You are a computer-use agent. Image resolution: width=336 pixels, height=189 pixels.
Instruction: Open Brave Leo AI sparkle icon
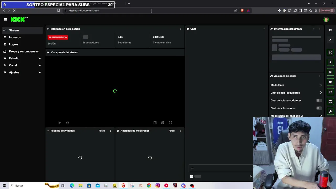tap(311, 10)
